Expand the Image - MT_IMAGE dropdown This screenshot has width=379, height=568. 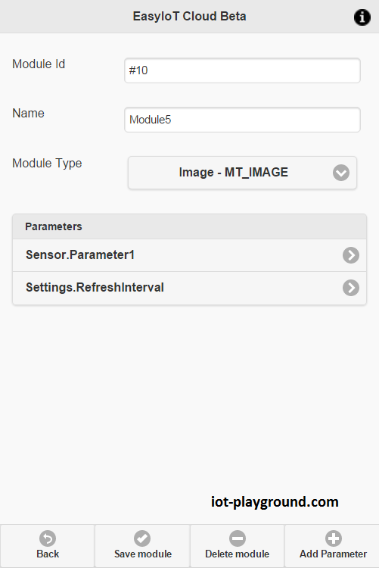242,173
